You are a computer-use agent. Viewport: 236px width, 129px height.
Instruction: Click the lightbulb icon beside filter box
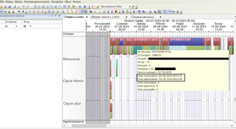point(98,7)
